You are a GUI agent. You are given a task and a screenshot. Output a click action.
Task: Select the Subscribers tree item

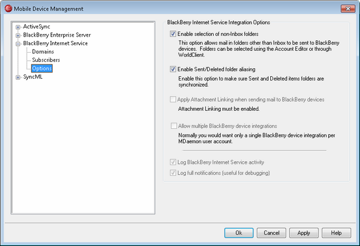(46, 60)
